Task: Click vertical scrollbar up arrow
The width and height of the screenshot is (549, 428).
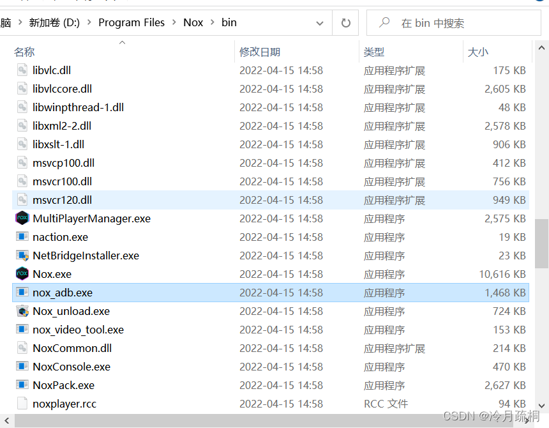Action: (x=541, y=48)
